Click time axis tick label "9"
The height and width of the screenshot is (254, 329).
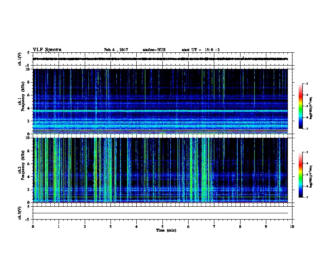[266, 227]
